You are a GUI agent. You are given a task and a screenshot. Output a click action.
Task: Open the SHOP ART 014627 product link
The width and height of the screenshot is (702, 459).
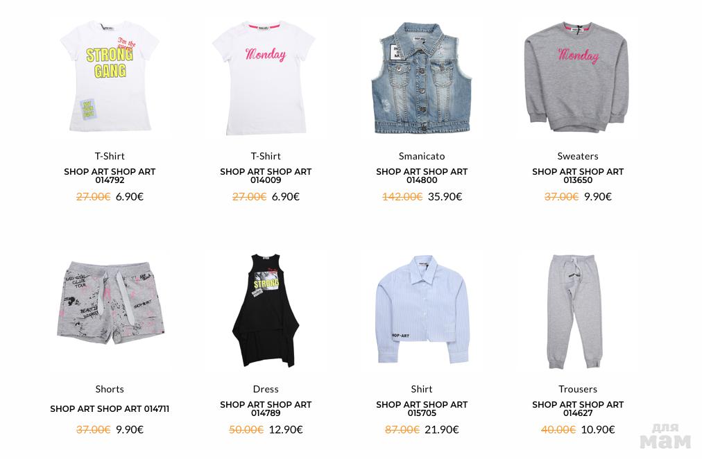pyautogui.click(x=578, y=409)
